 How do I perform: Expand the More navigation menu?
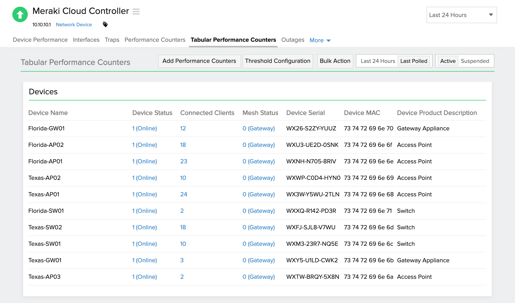(320, 40)
